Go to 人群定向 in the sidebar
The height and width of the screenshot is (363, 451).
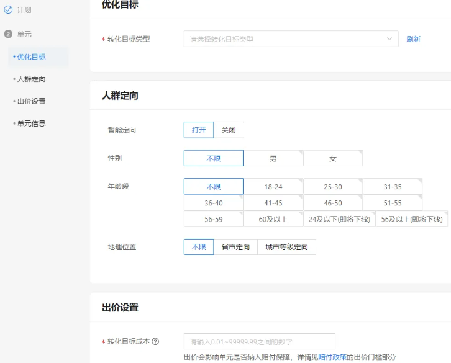31,79
